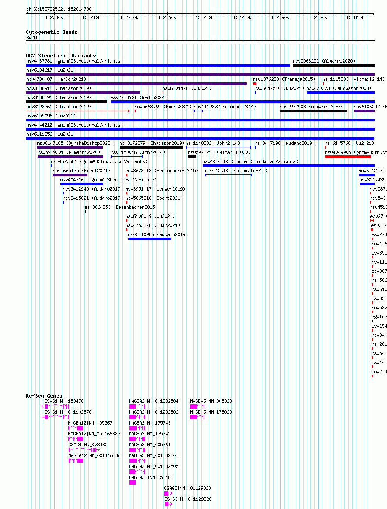Click CSAG1|NM_001102576 transcript label
Viewport: 387px width, 509px height.
tap(68, 412)
